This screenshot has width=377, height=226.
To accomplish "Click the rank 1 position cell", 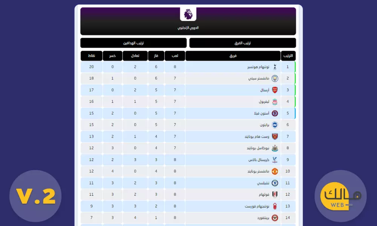I will pos(288,67).
